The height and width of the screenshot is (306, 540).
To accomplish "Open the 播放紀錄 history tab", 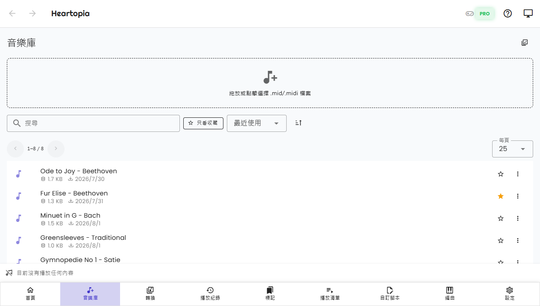I will point(210,294).
